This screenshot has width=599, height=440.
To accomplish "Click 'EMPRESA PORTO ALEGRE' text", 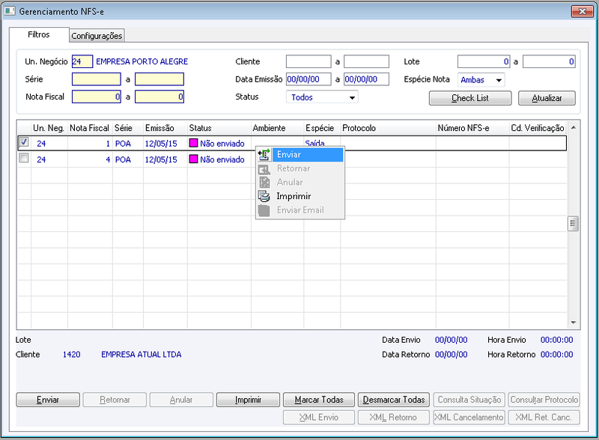I will [x=142, y=61].
